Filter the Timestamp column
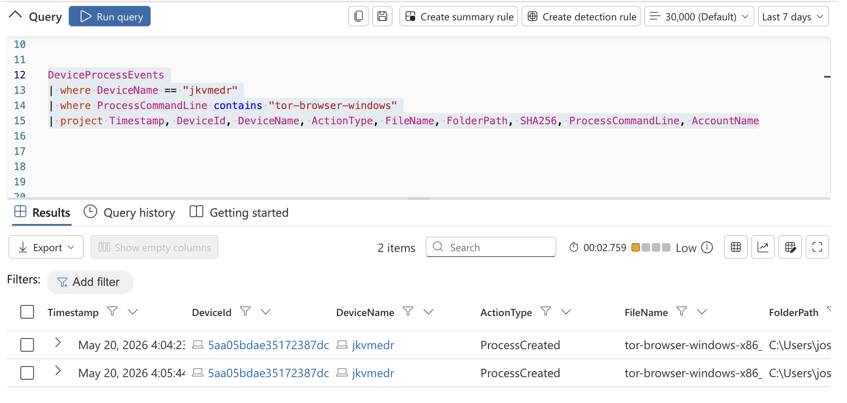 [112, 312]
